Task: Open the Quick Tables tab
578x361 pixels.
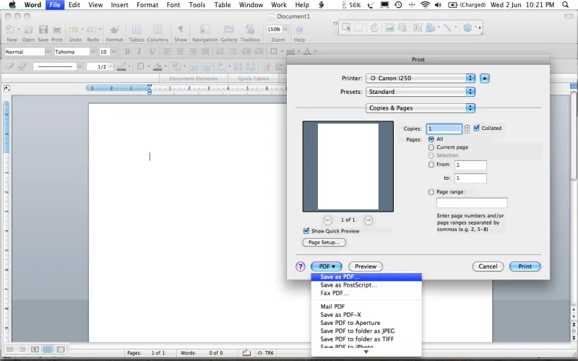Action: click(x=254, y=78)
